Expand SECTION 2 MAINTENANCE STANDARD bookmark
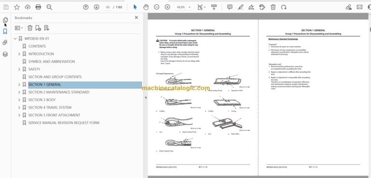 pos(19,92)
